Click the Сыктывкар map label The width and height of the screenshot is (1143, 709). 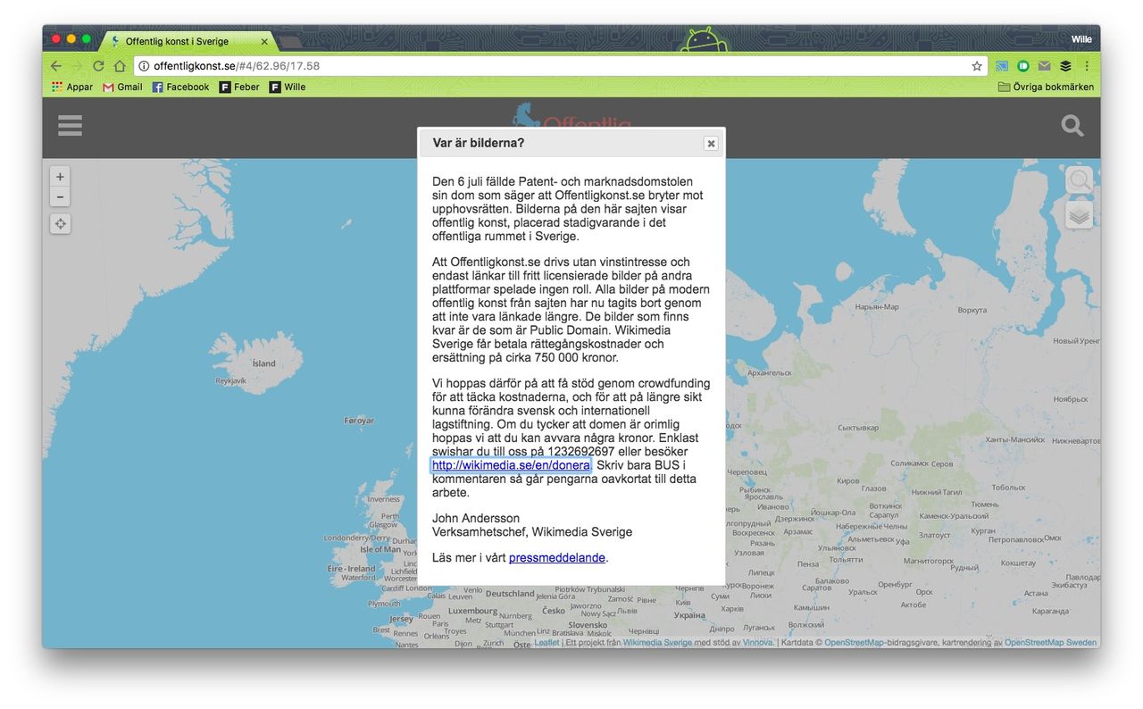pos(858,428)
